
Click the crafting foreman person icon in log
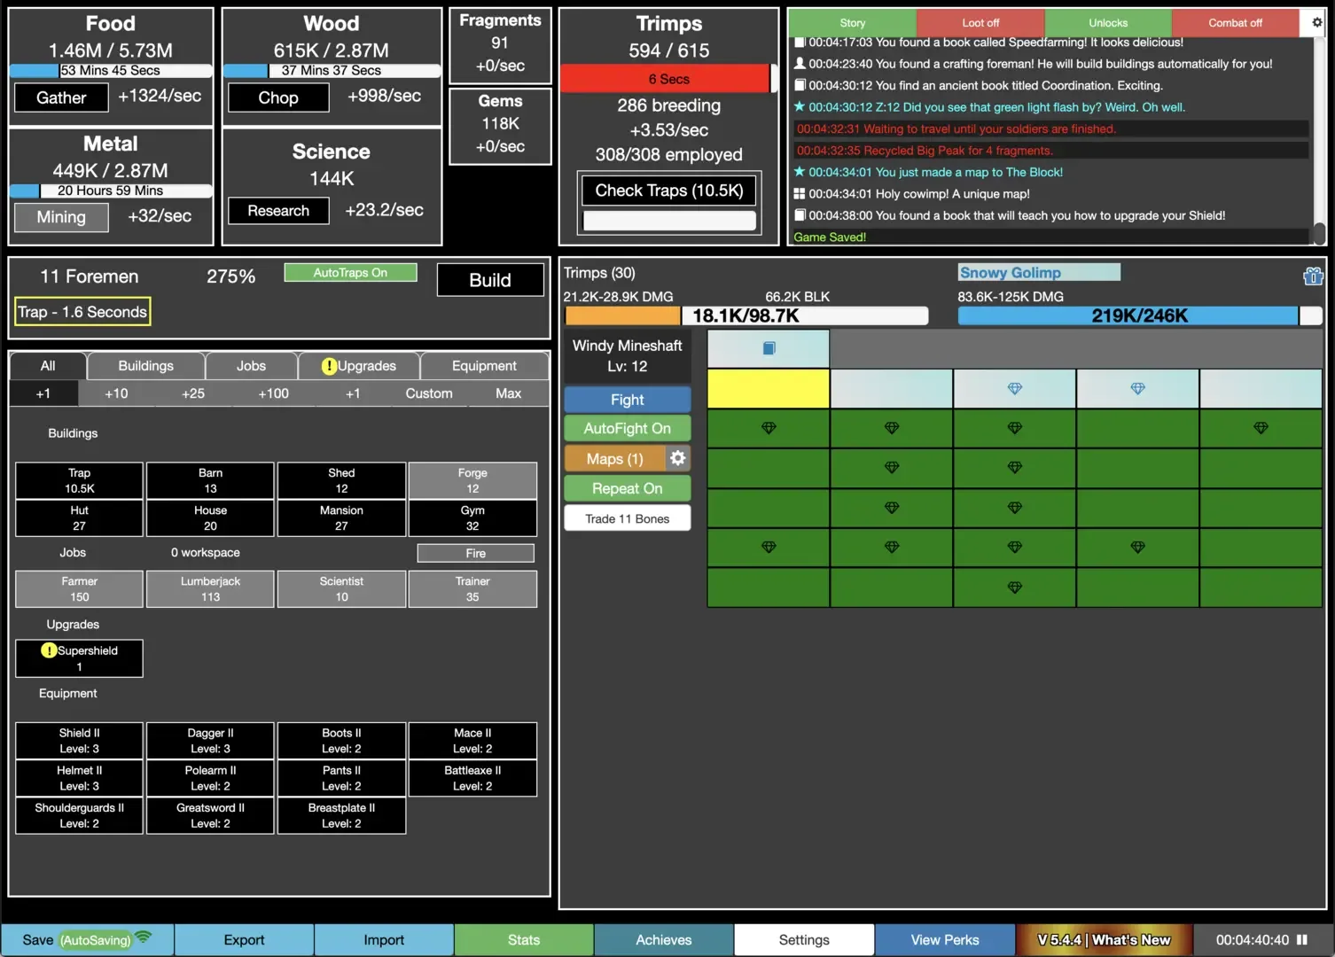(x=800, y=64)
